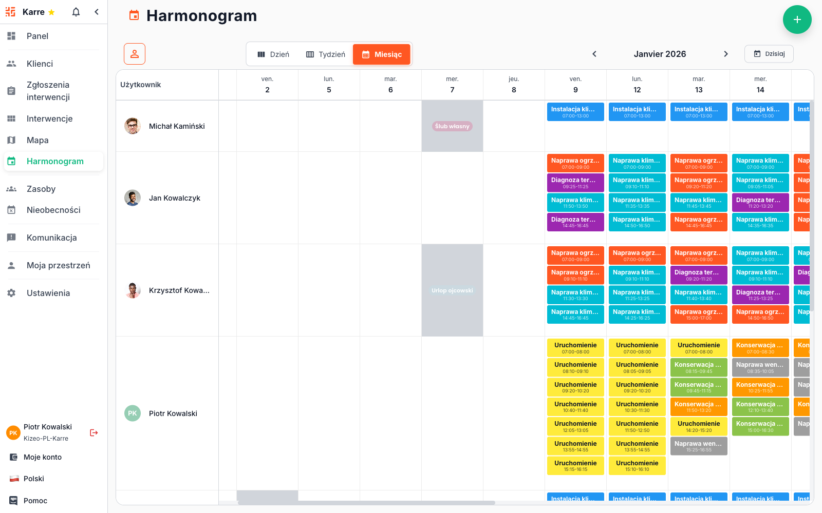Go to previous month
822x513 pixels.
(594, 54)
